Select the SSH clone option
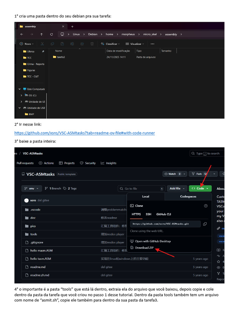This screenshot has width=239, height=319. coord(148,214)
